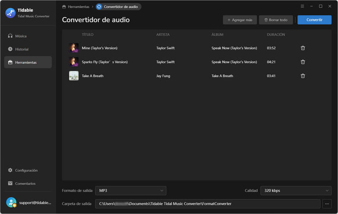Select the title Sparks Fly (Taylor's Version)
This screenshot has height=214, width=338.
tap(104, 62)
